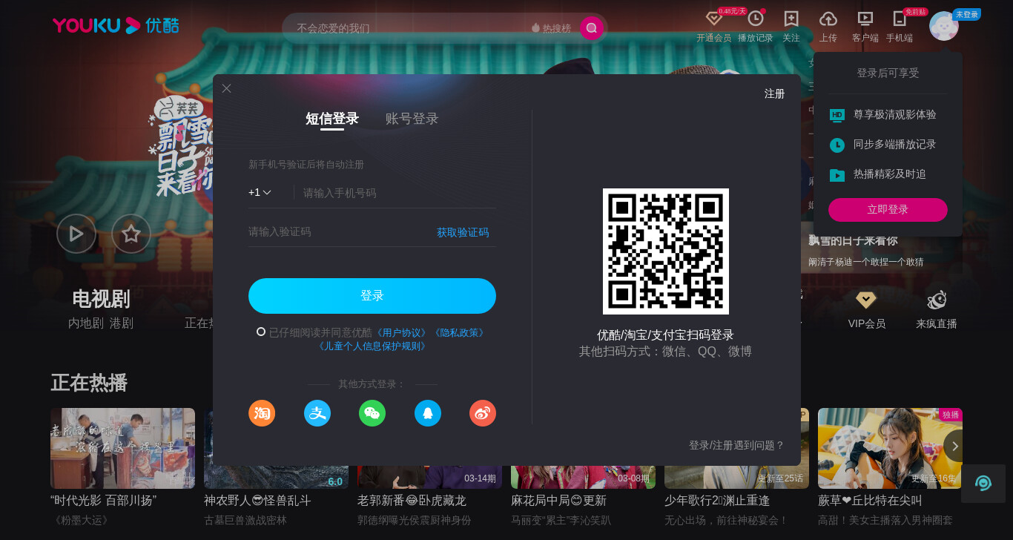Click the multi-device playback sync icon
Screen dimensions: 1013x540
point(837,145)
